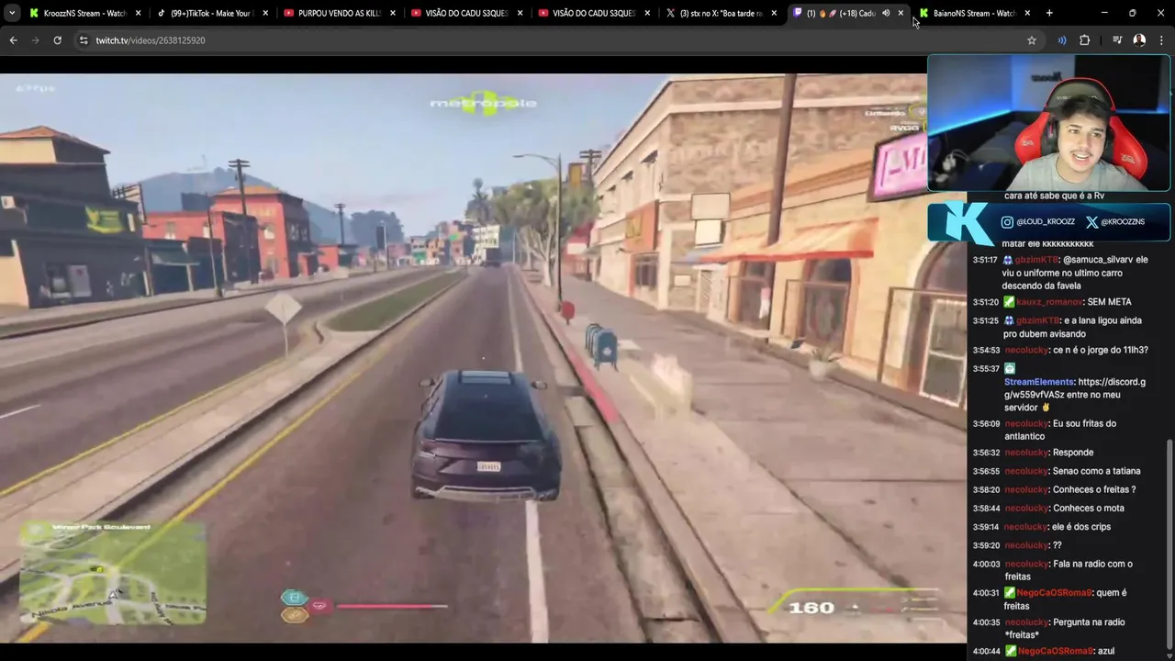
Task: Close the stx no X tab
Action: [775, 13]
